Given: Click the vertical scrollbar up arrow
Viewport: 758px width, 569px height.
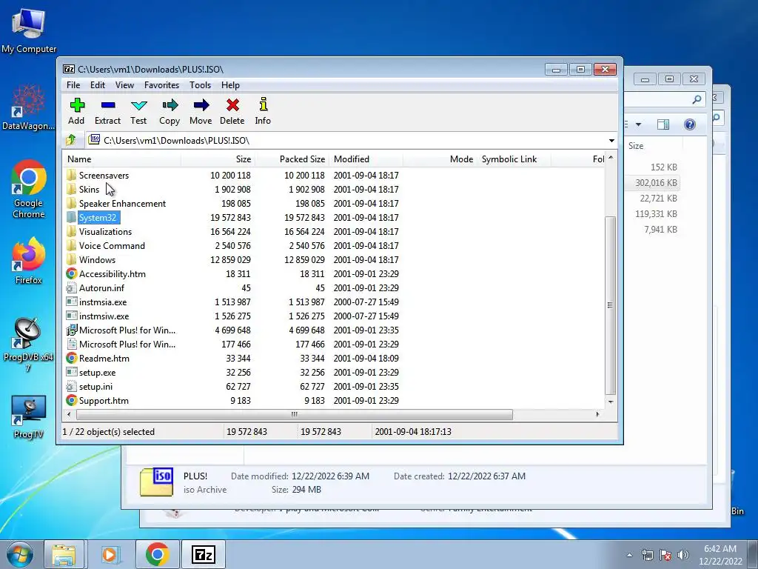Looking at the screenshot, I should 611,159.
